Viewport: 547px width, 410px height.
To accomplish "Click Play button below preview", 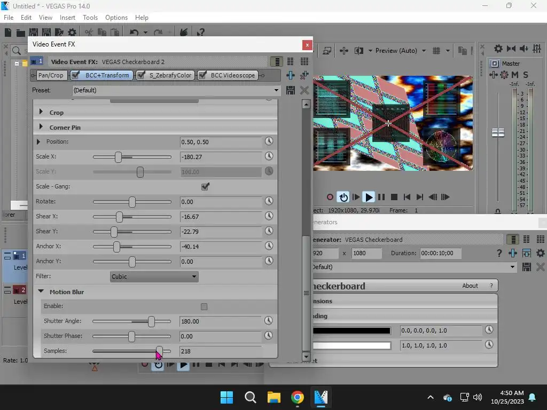I will coord(369,197).
